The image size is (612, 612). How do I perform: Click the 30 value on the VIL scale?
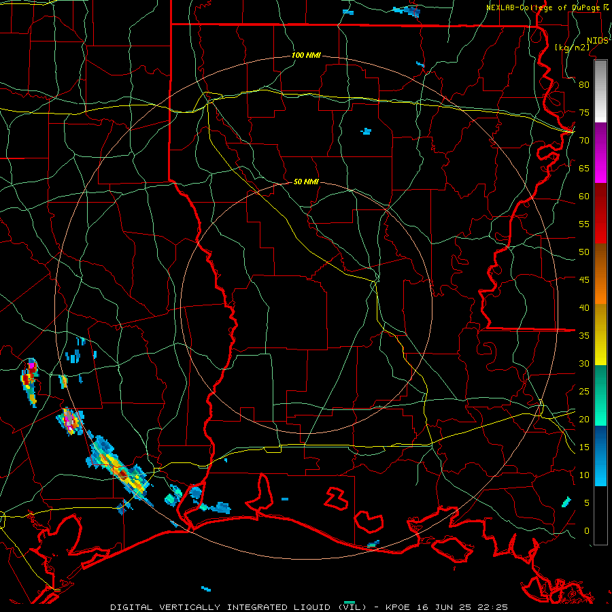pos(584,363)
